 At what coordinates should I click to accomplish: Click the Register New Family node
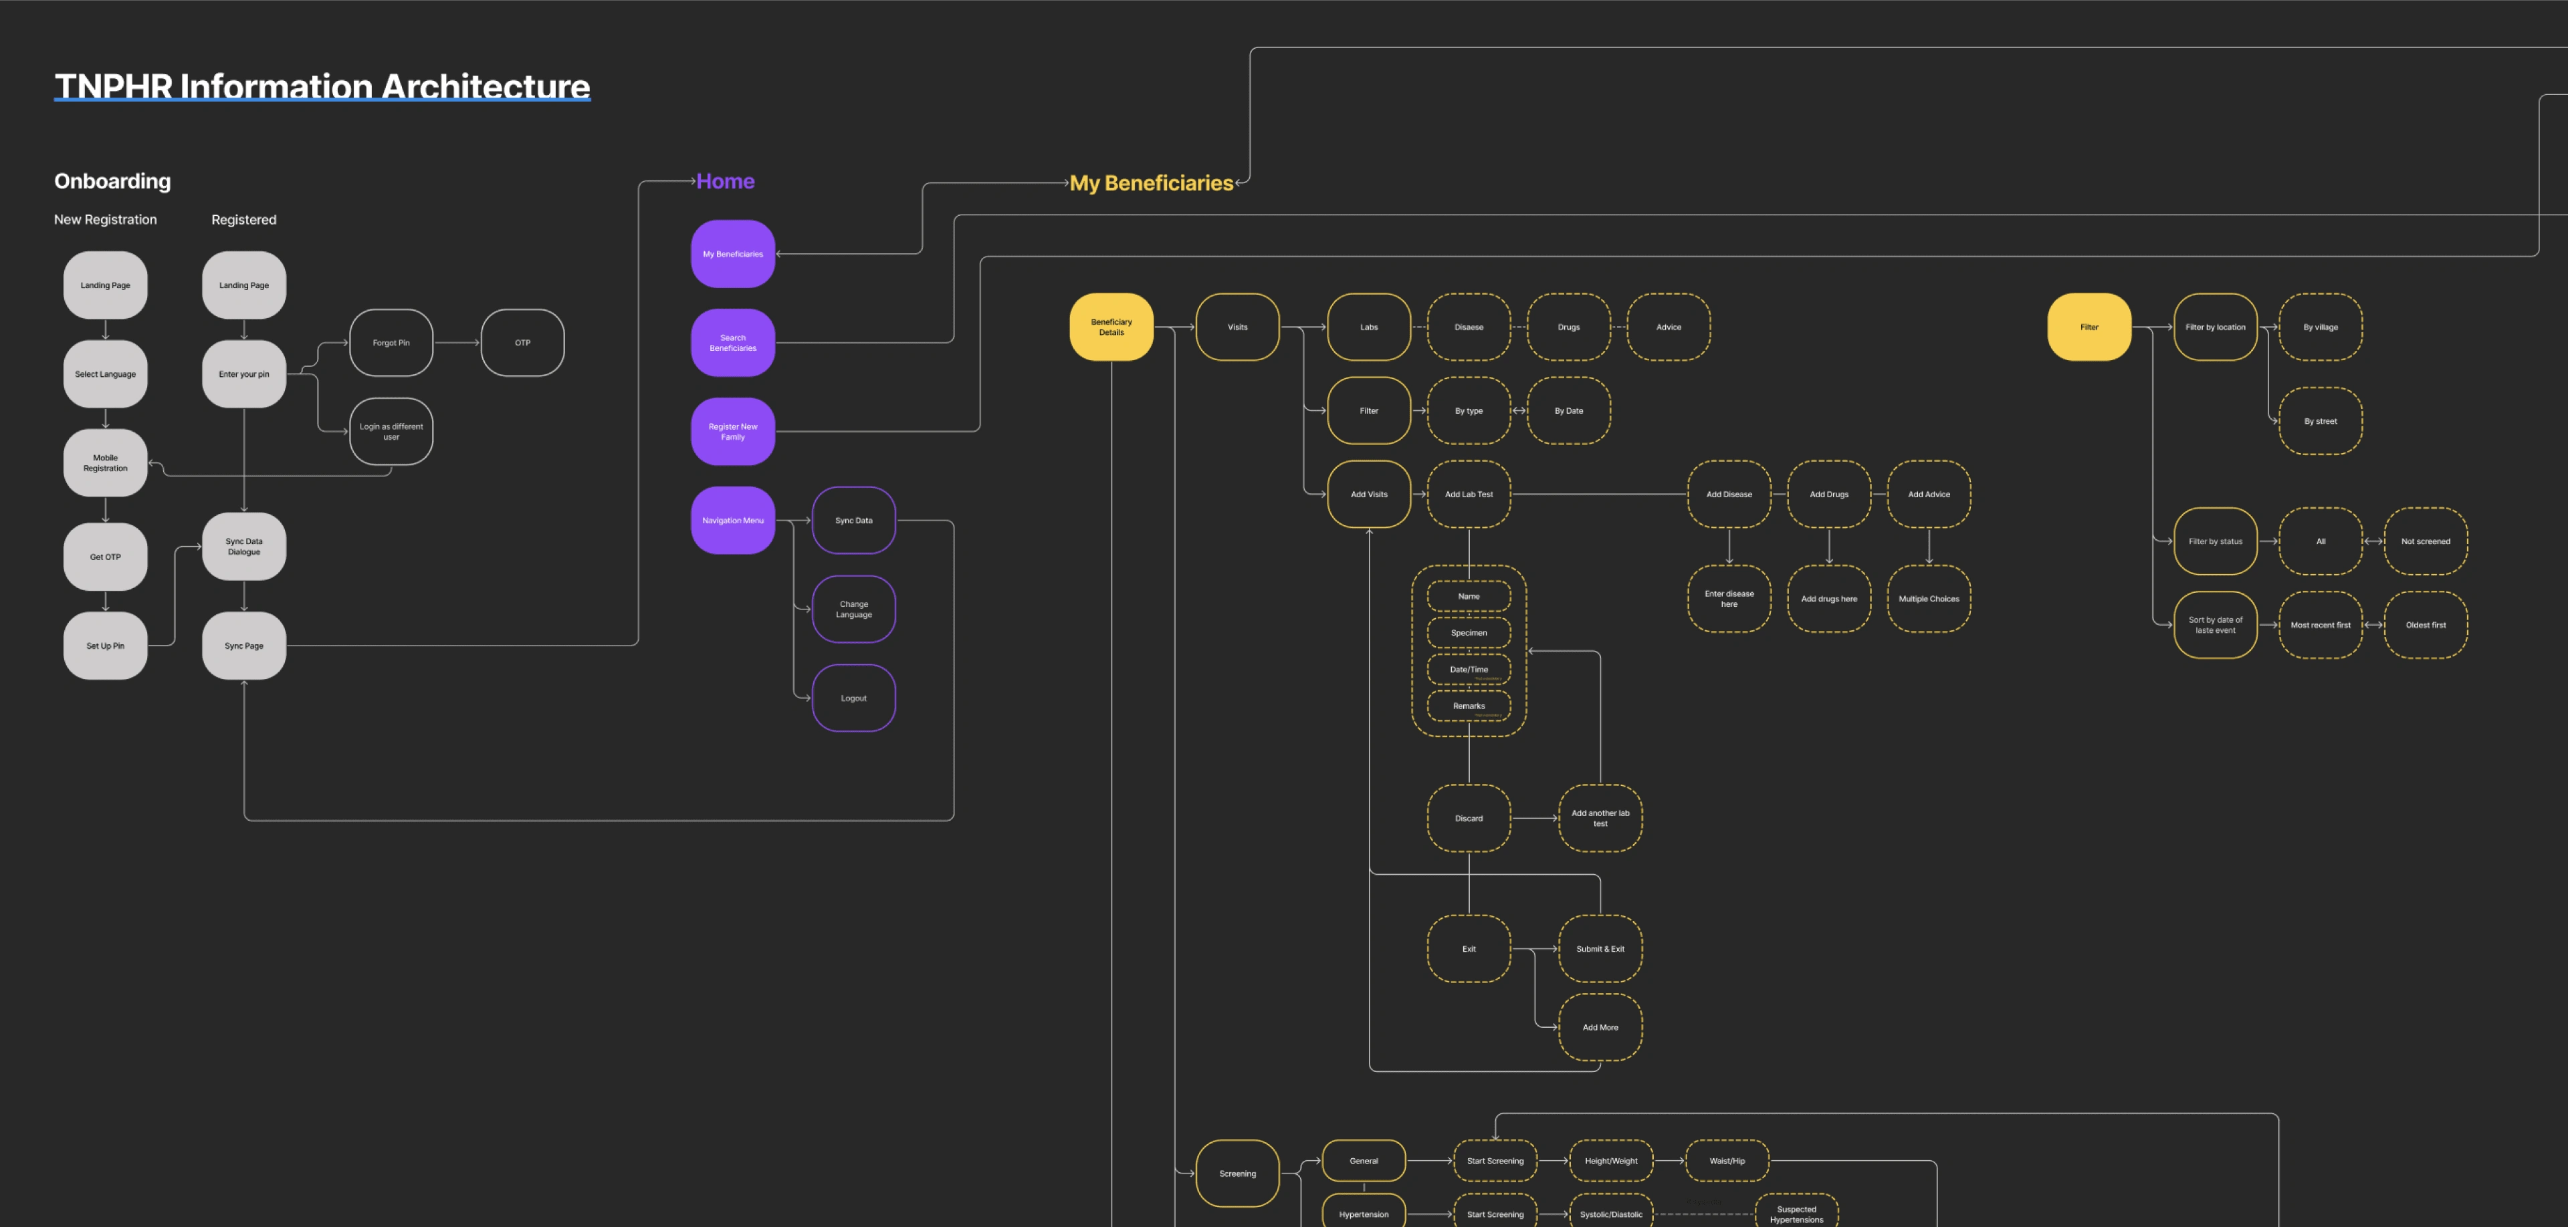733,431
